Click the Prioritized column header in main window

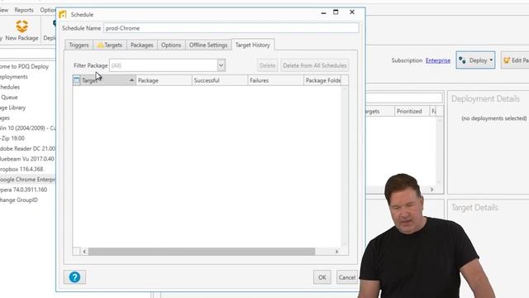(x=412, y=111)
